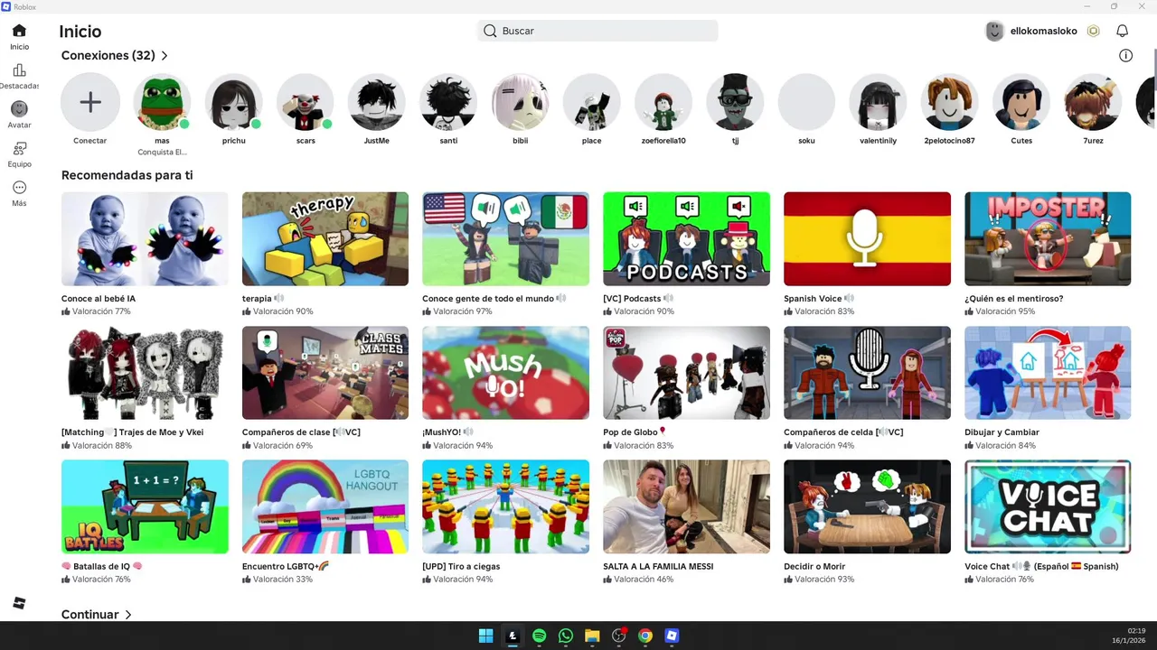Open the Spanish Voice thumbnail
Viewport: 1157px width, 650px height.
tap(868, 239)
